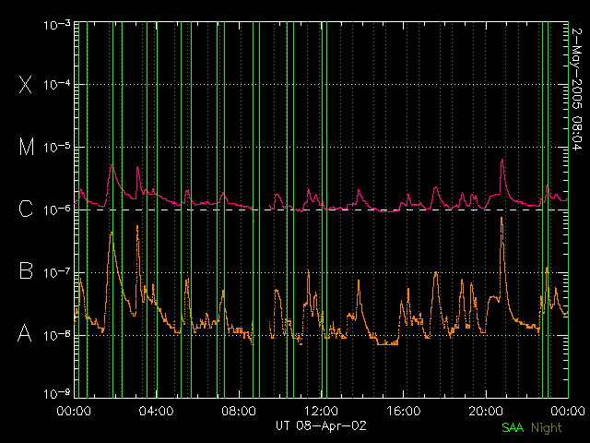Click the 20:00 time axis label
Image resolution: width=590 pixels, height=443 pixels.
[486, 411]
